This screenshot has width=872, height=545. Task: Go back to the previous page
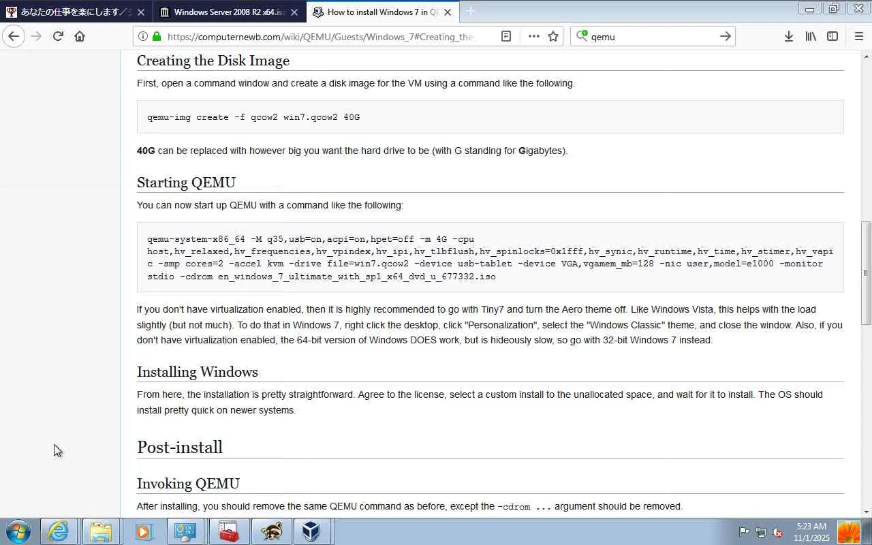[x=14, y=36]
